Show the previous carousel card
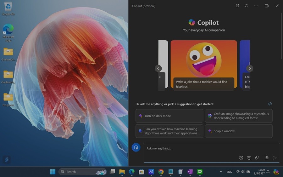Image resolution: width=283 pixels, height=177 pixels. click(x=158, y=68)
